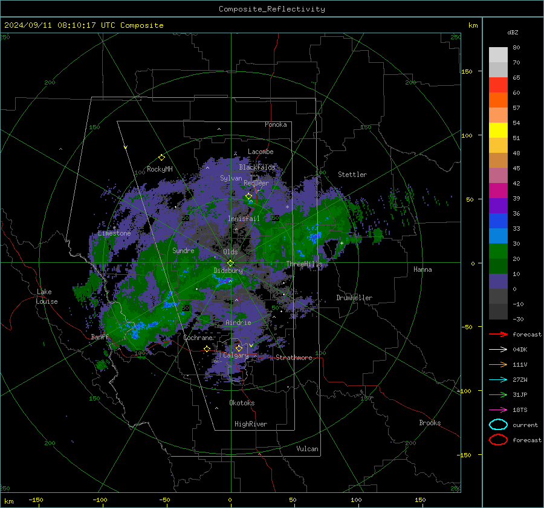Click the Okotoks city label
Screen dimensions: 544x508
pyautogui.click(x=242, y=403)
